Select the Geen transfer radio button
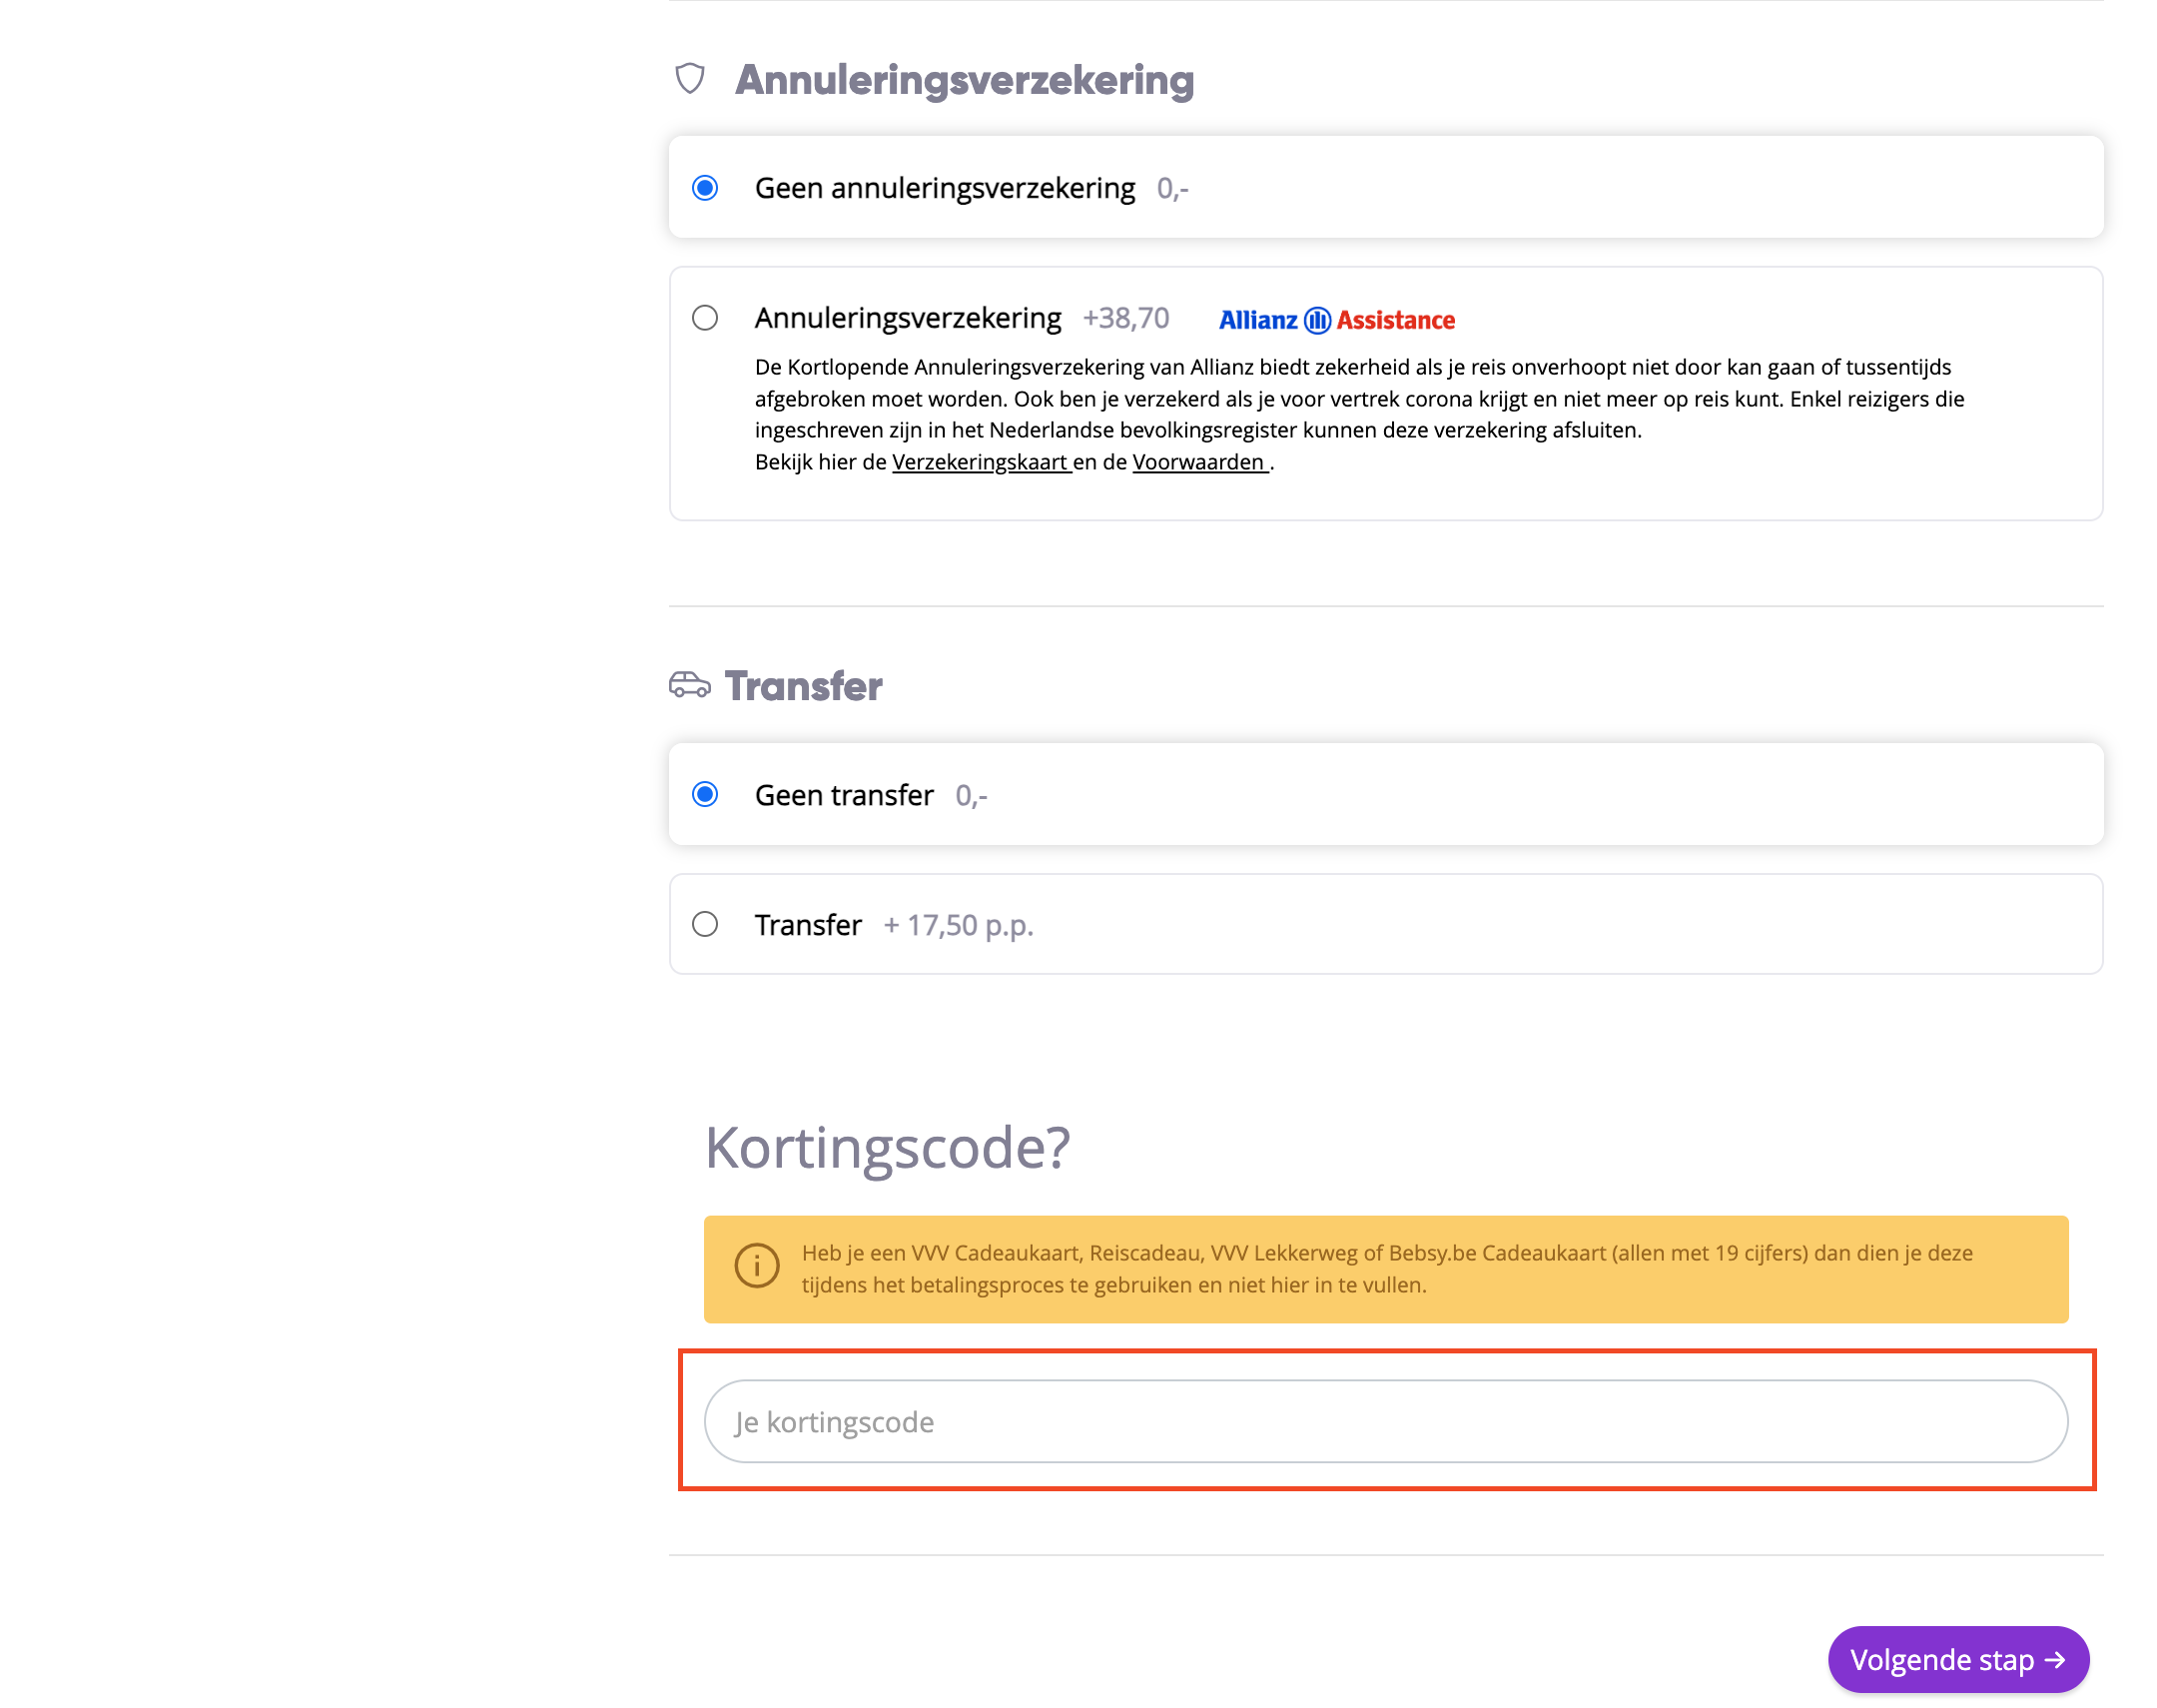The width and height of the screenshot is (2157, 1708). 705,795
